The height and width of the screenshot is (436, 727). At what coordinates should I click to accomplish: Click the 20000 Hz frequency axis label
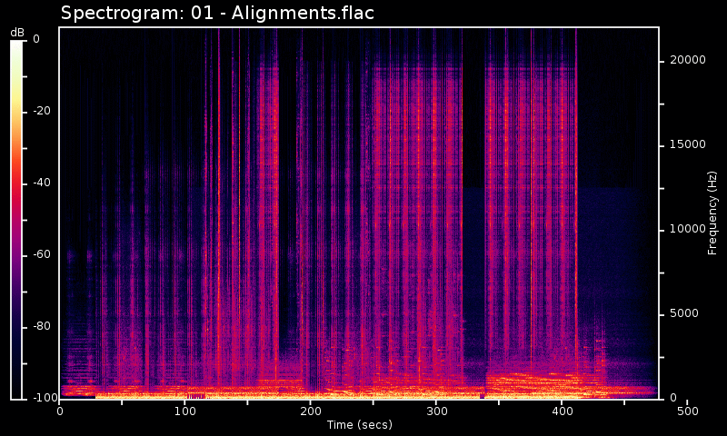(687, 60)
